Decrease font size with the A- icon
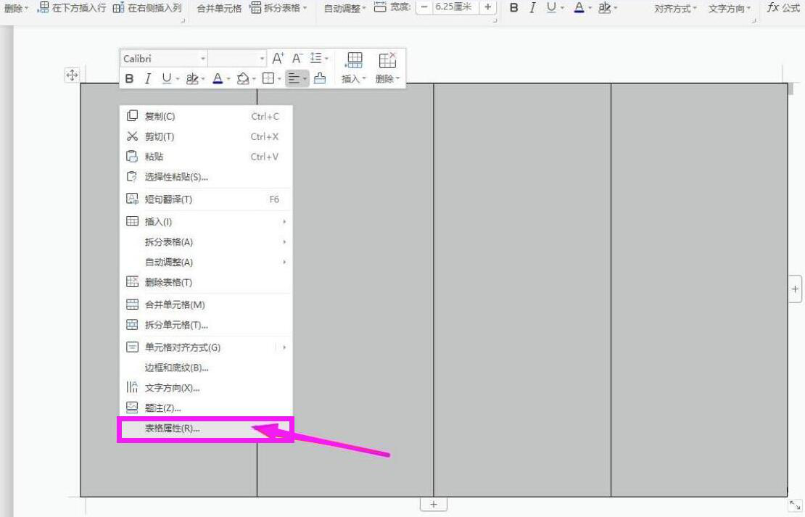This screenshot has width=805, height=517. (x=297, y=58)
